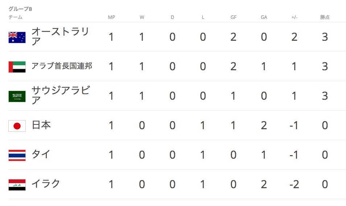Screen dimensions: 346x206
Task: Click the GF column header
Action: 233,17
